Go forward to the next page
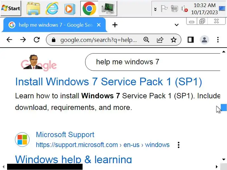The width and height of the screenshot is (227, 170). click(x=23, y=40)
